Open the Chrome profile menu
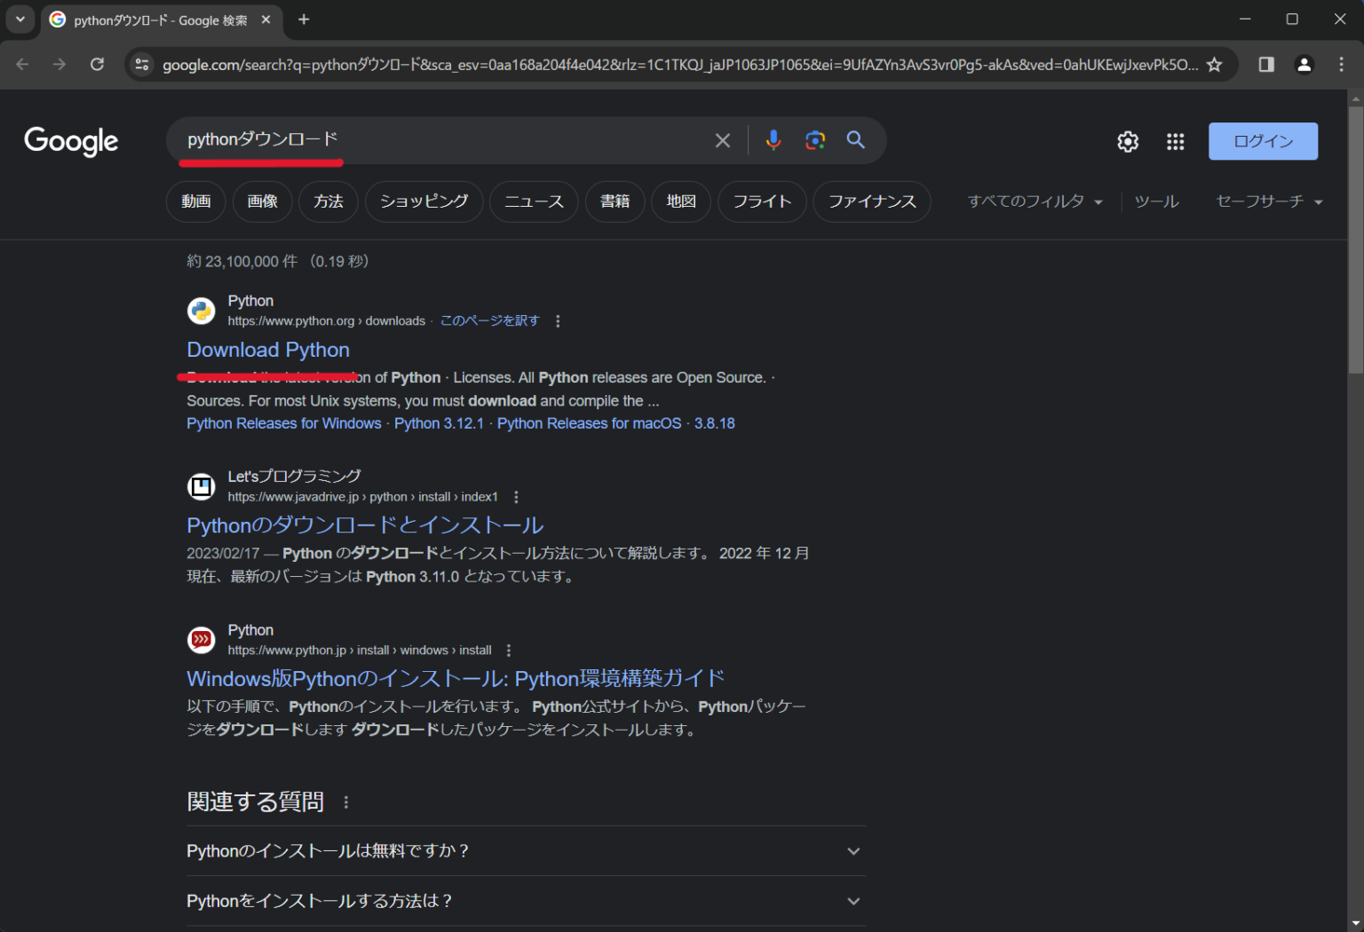 pyautogui.click(x=1304, y=64)
